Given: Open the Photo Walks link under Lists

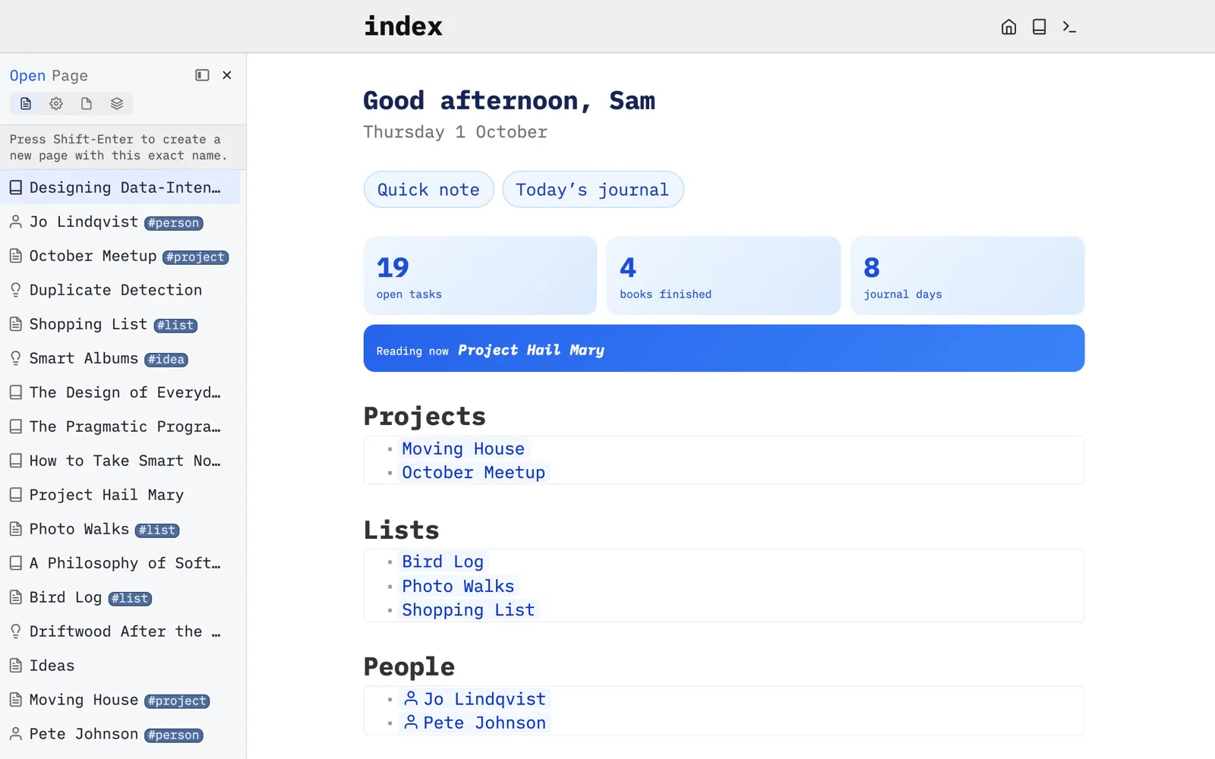Looking at the screenshot, I should click(x=458, y=586).
